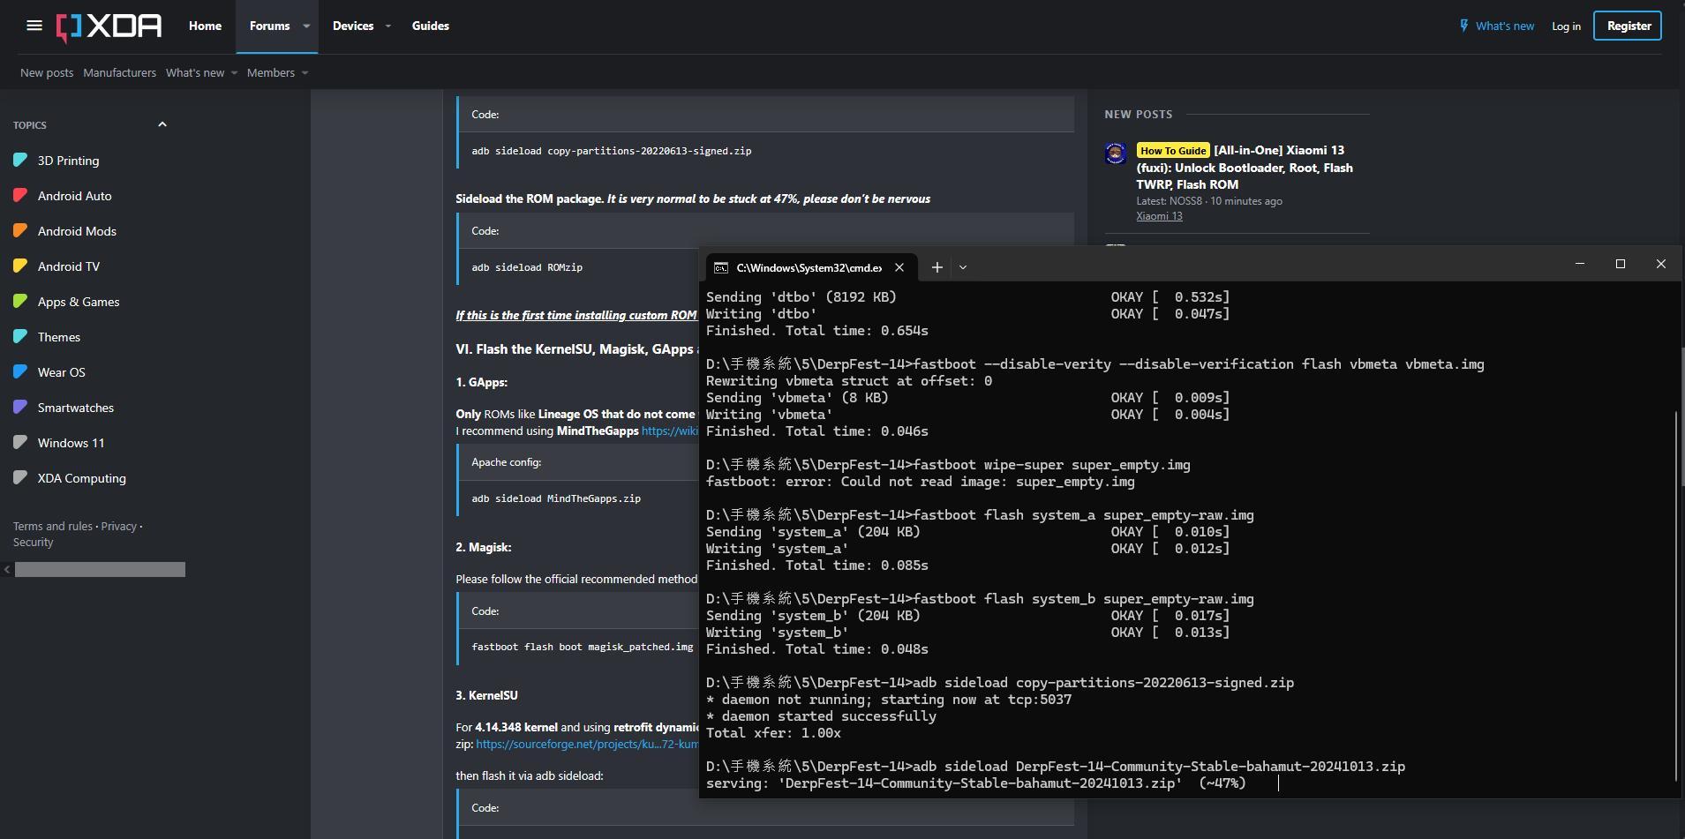The width and height of the screenshot is (1685, 839).
Task: Click the Log in link
Action: tap(1566, 26)
